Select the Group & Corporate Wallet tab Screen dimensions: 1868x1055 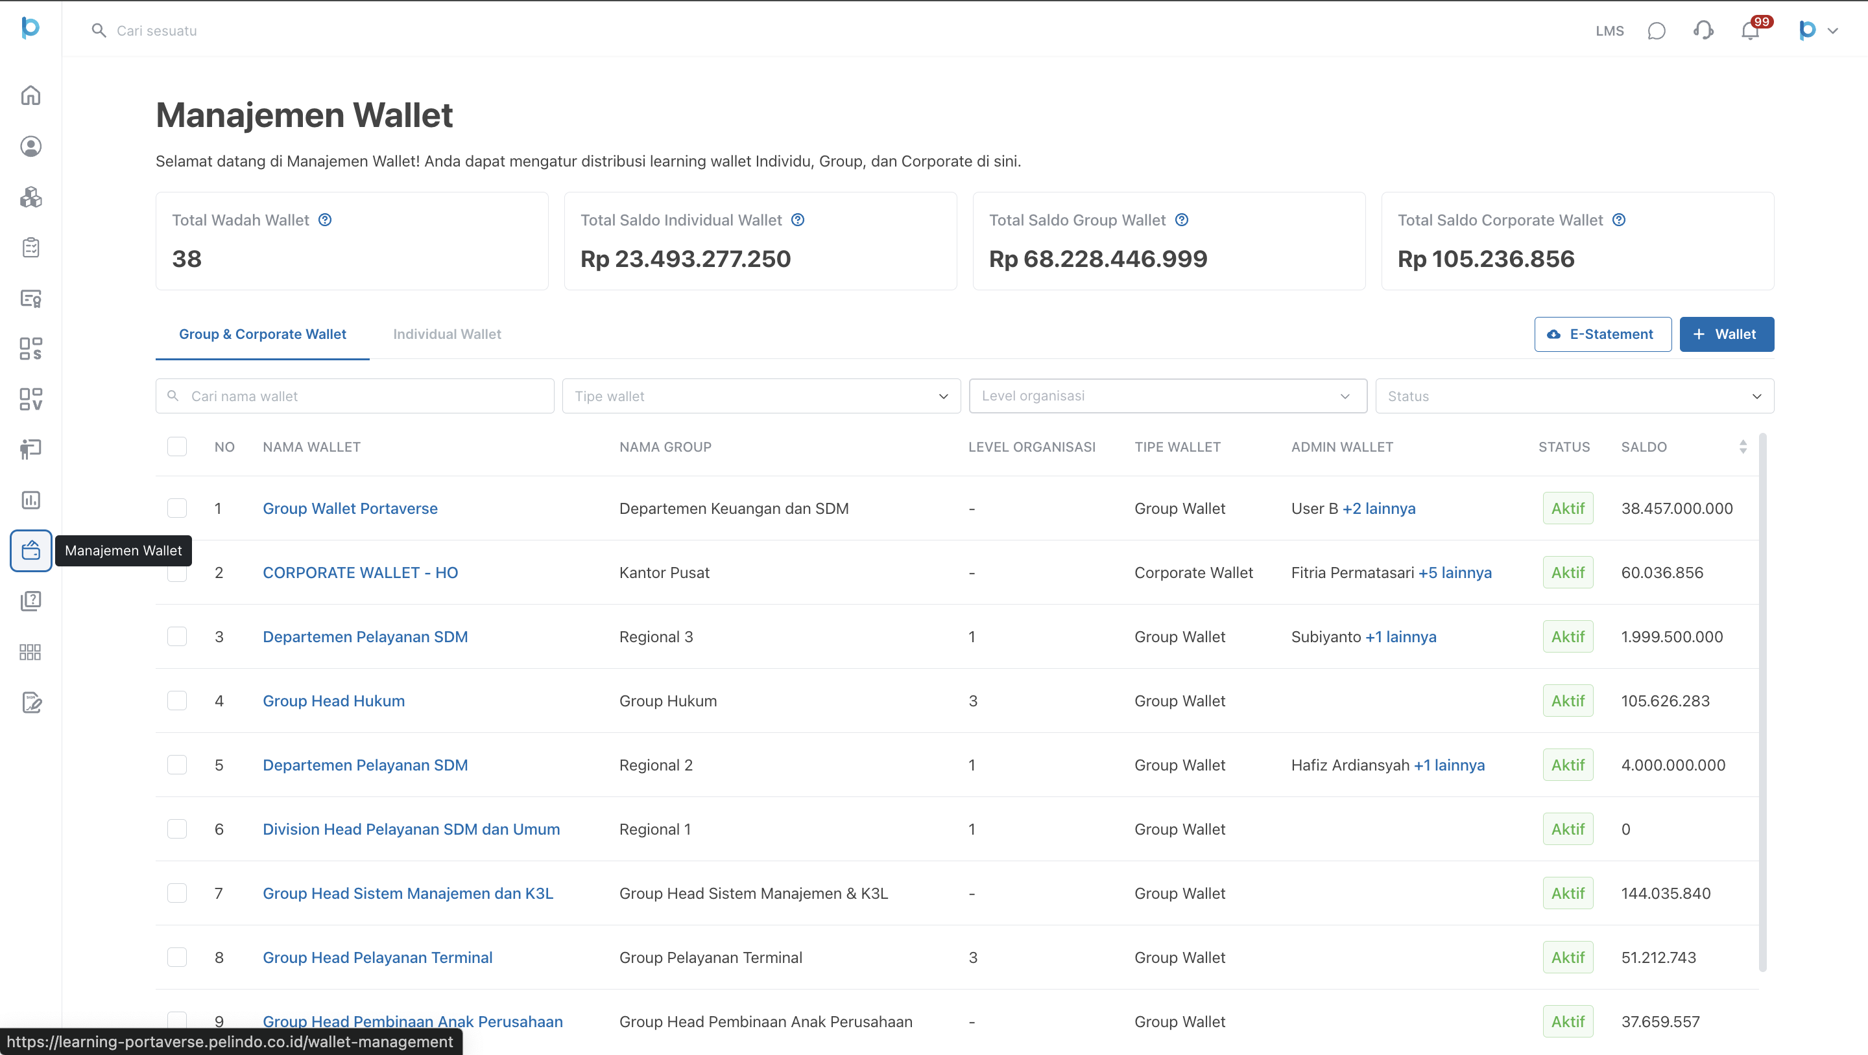263,334
